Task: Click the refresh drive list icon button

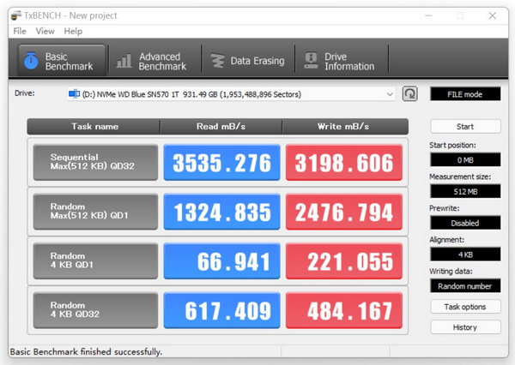Action: pos(410,94)
